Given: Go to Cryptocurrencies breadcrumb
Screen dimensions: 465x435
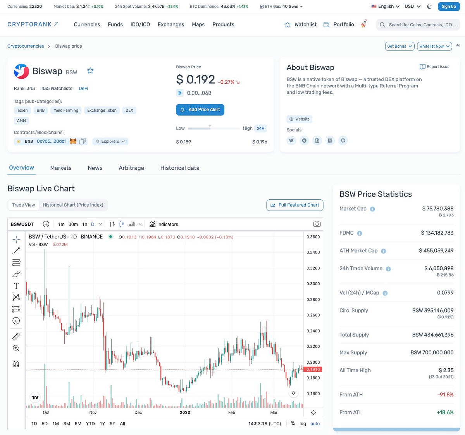Looking at the screenshot, I should [26, 46].
